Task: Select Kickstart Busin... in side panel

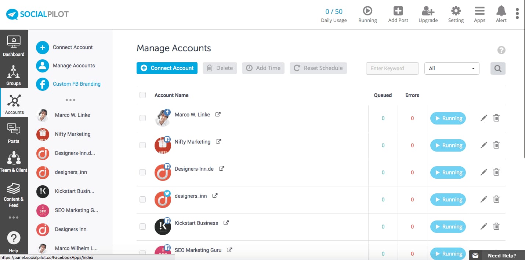Action: pos(65,191)
